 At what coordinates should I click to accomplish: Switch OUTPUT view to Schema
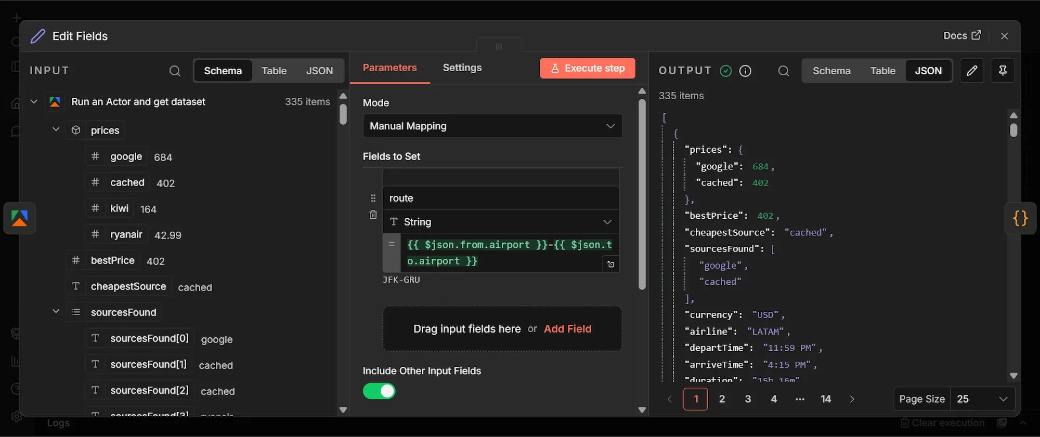click(831, 71)
